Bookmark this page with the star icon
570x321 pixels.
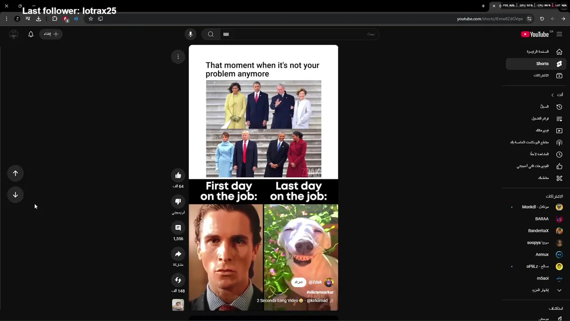(x=91, y=19)
